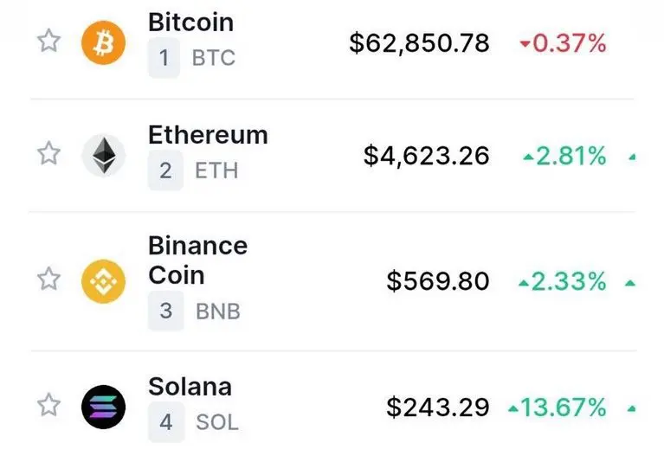The image size is (664, 456).
Task: Click the Binance Coin logo icon
Action: point(103,281)
